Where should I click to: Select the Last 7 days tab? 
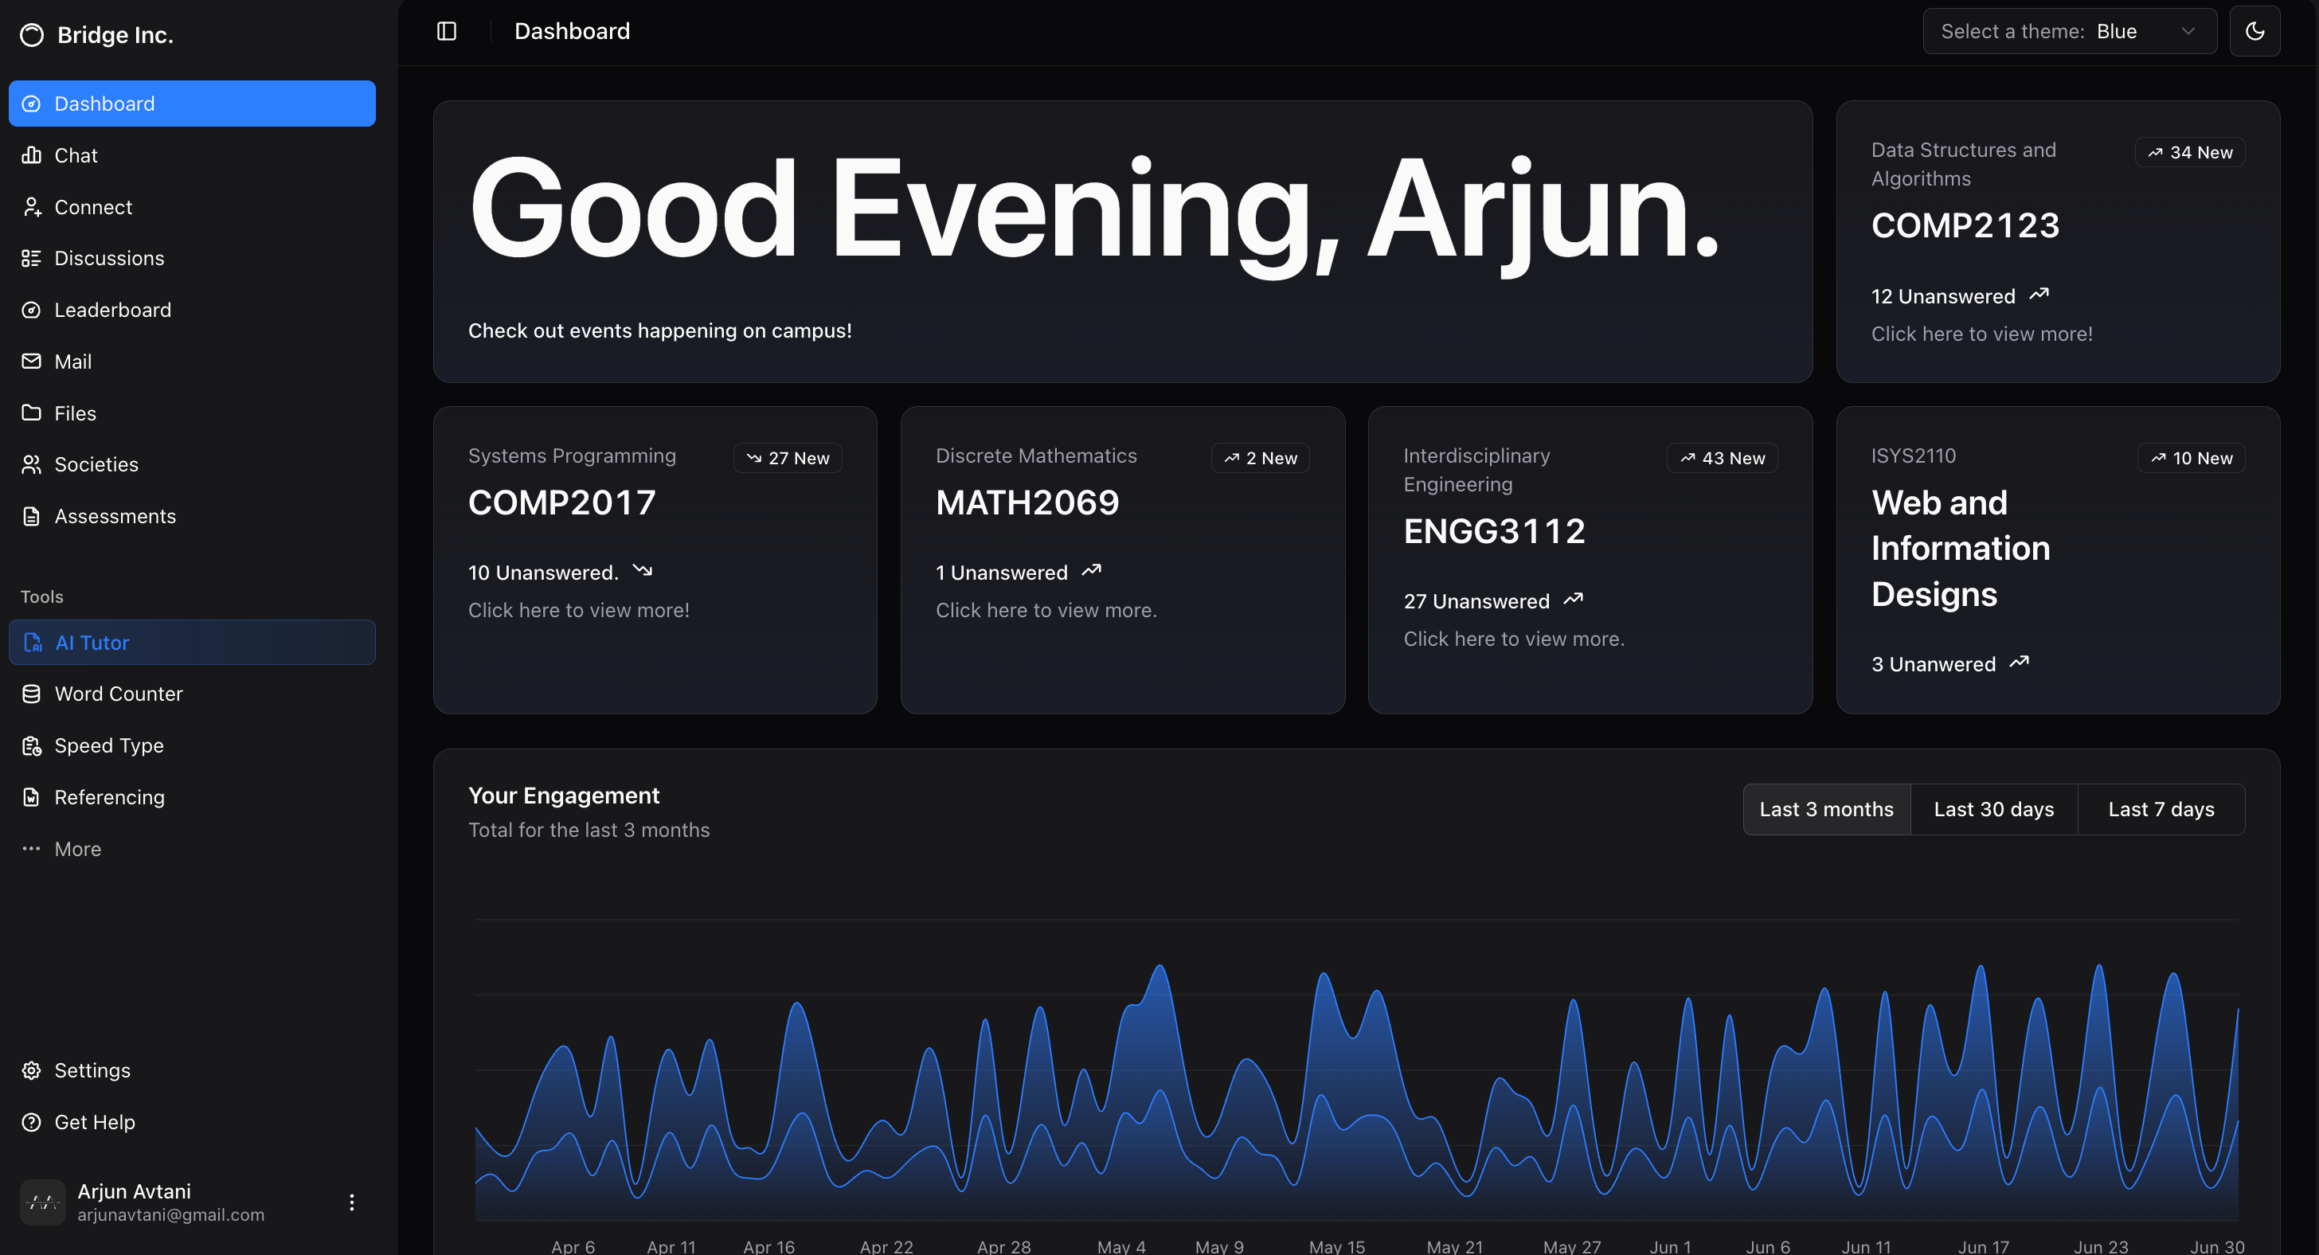click(x=2161, y=809)
